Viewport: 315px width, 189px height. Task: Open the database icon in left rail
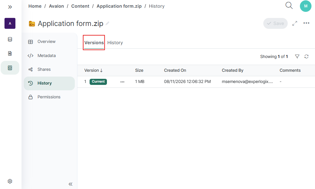[x=10, y=39]
